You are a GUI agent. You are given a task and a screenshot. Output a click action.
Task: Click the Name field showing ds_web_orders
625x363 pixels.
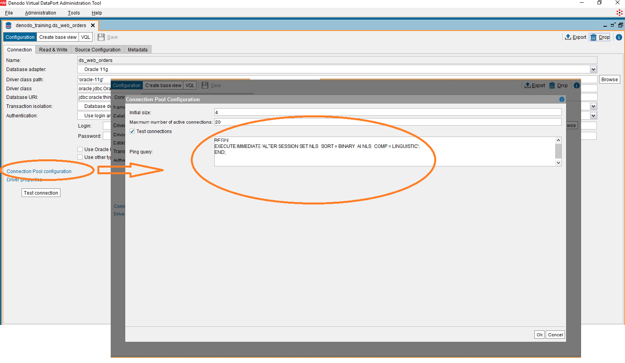coord(337,60)
